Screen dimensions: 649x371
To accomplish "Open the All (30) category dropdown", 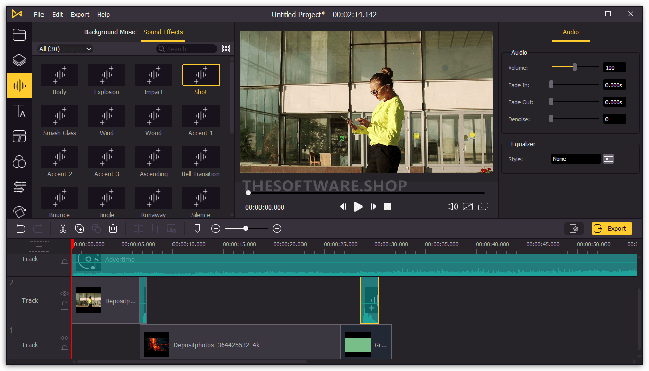I will coord(65,49).
